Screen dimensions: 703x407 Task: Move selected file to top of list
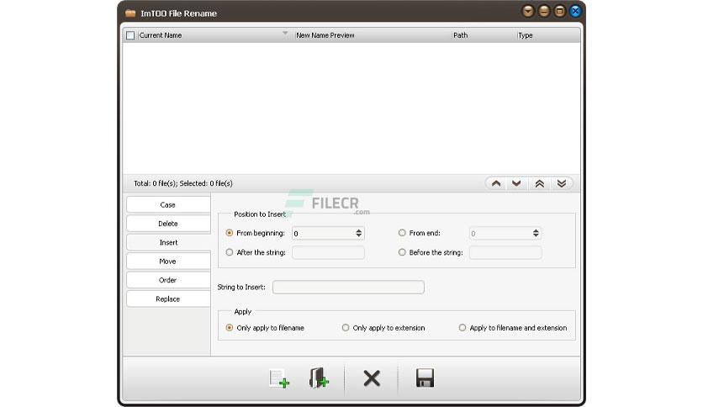coord(539,183)
